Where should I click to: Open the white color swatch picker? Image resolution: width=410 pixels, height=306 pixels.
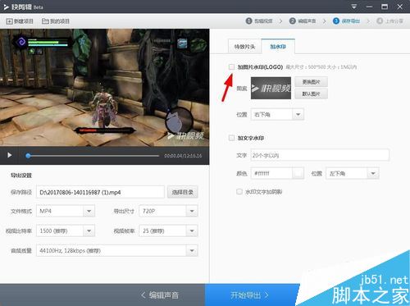(x=298, y=173)
